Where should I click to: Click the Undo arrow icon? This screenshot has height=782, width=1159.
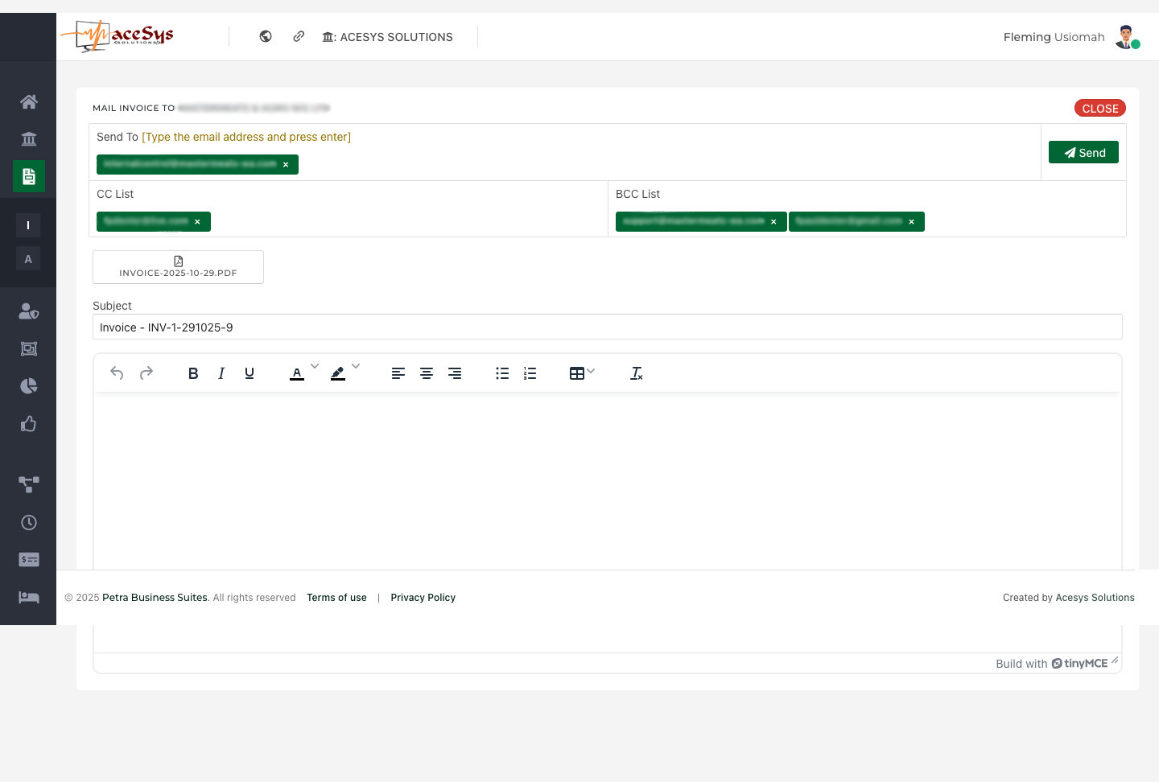click(117, 373)
